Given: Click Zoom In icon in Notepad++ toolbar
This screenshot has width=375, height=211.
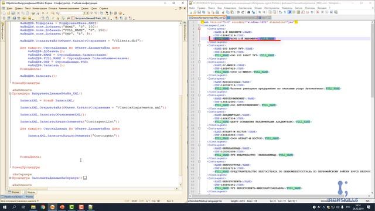Looking at the screenshot, I should [259, 12].
